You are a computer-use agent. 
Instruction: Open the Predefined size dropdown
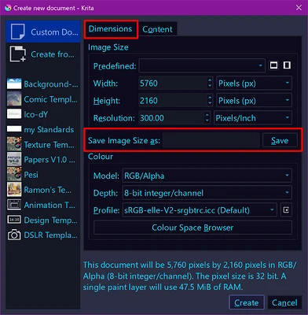(202, 65)
